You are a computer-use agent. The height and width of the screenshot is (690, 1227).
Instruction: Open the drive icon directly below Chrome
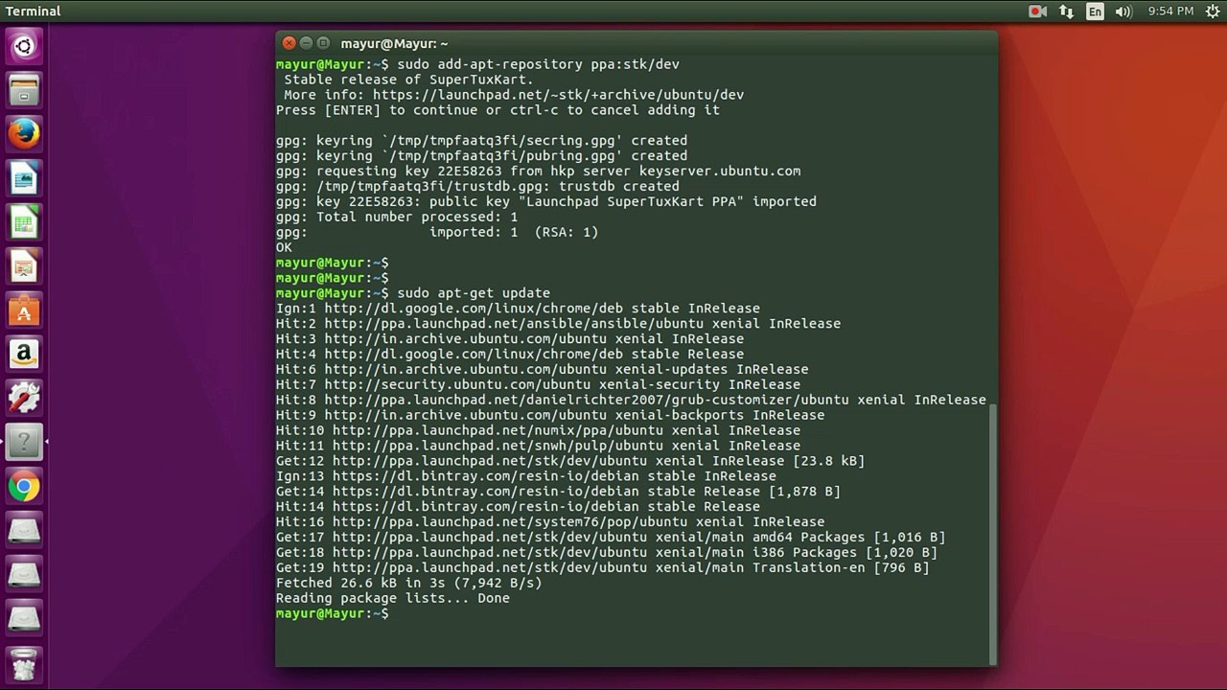[x=24, y=531]
